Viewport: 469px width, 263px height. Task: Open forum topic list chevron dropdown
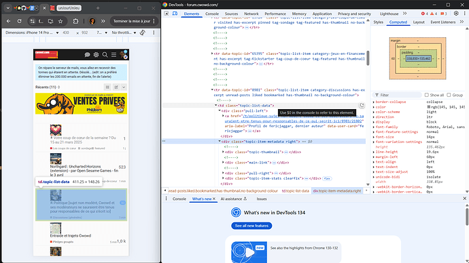[x=124, y=87]
